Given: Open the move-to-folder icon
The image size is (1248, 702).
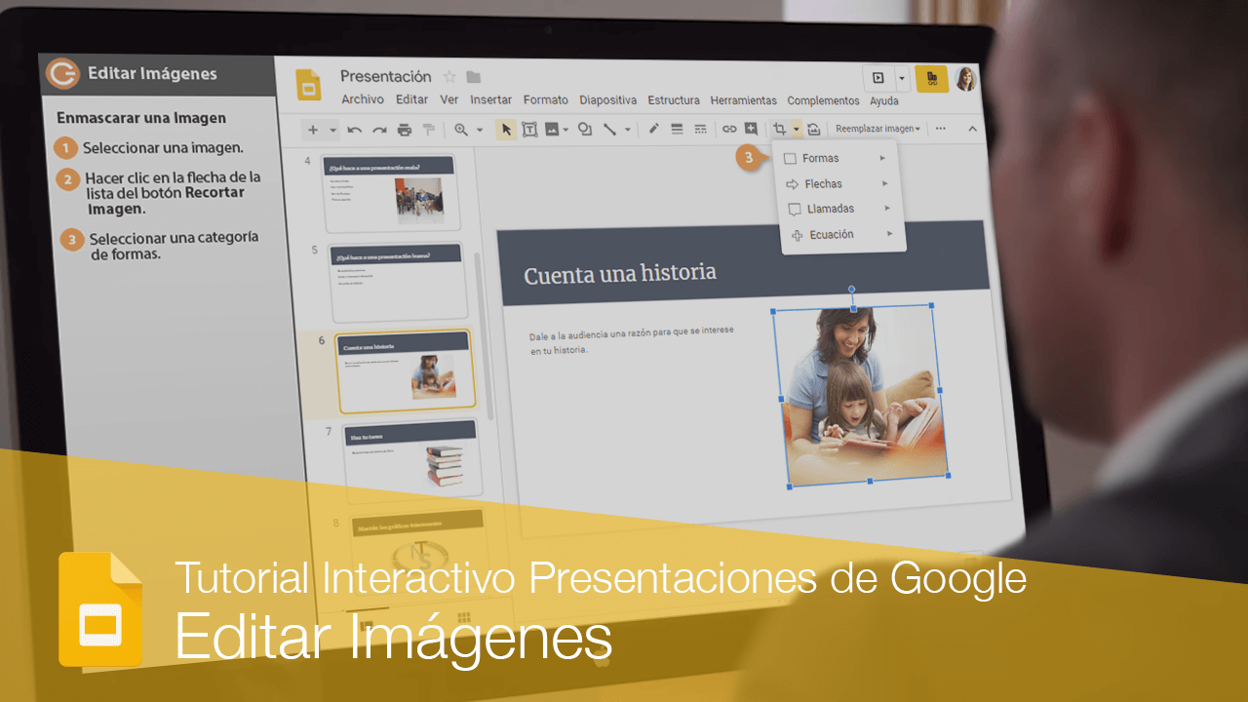Looking at the screenshot, I should pos(474,77).
